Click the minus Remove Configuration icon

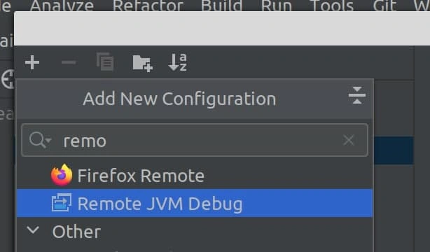point(69,63)
